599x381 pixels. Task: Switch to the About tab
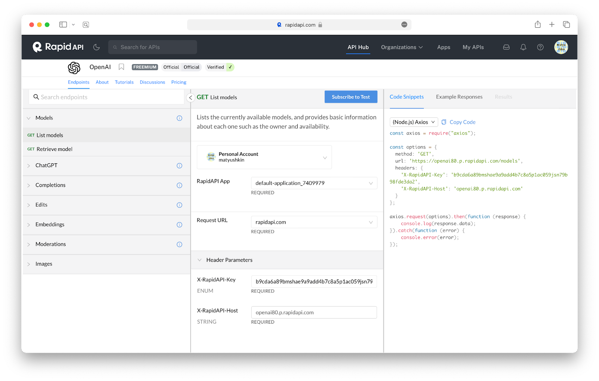tap(102, 82)
